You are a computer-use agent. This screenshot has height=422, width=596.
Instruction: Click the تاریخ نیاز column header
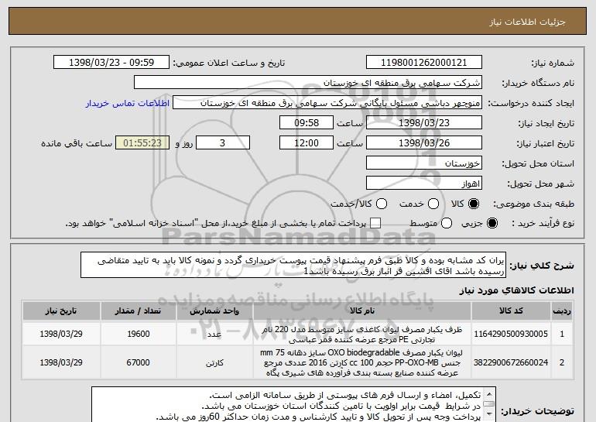(x=61, y=311)
